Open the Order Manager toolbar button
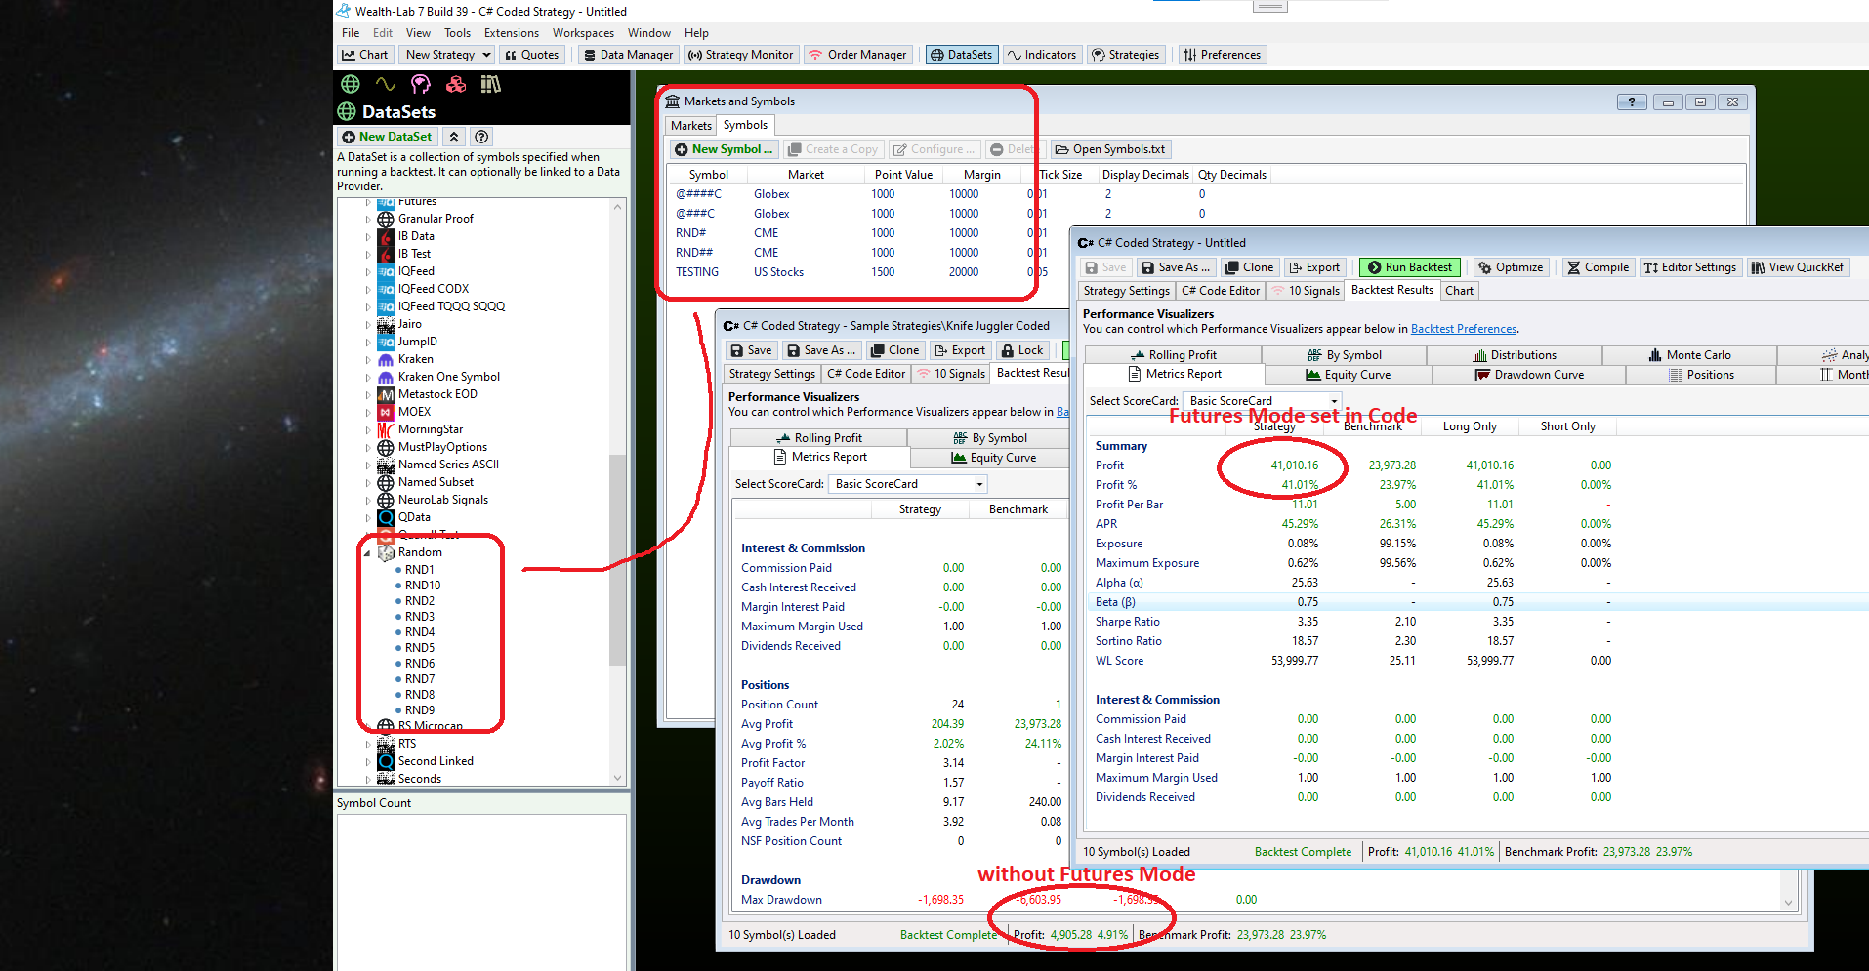 (x=857, y=55)
